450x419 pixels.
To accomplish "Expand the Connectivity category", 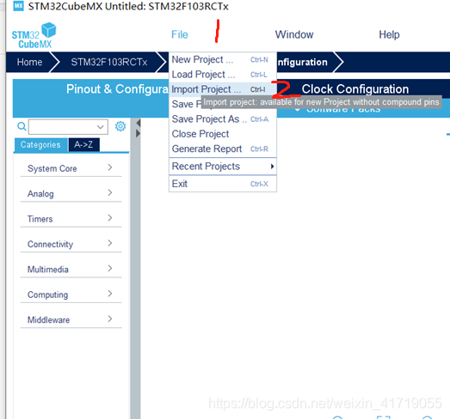I will click(71, 244).
